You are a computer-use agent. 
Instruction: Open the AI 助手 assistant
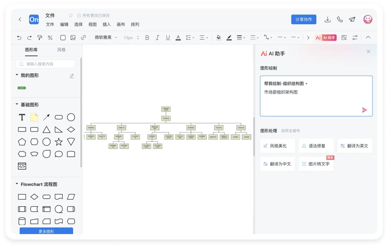[325, 37]
